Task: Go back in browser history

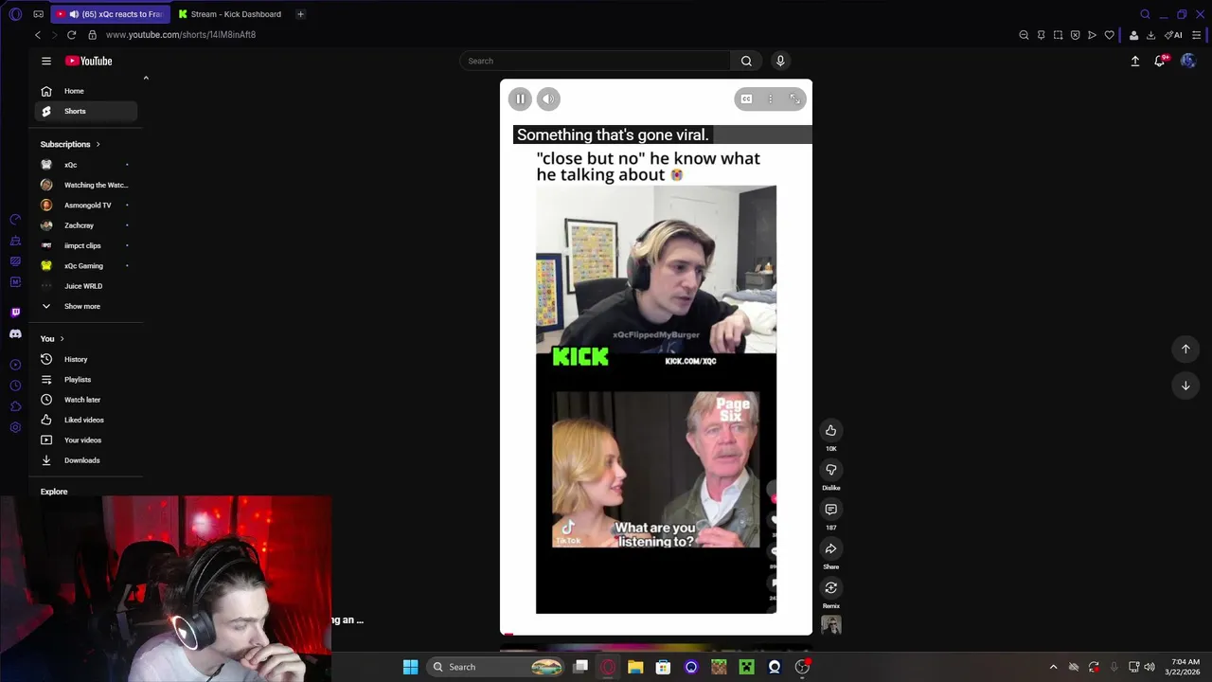Action: (x=38, y=35)
